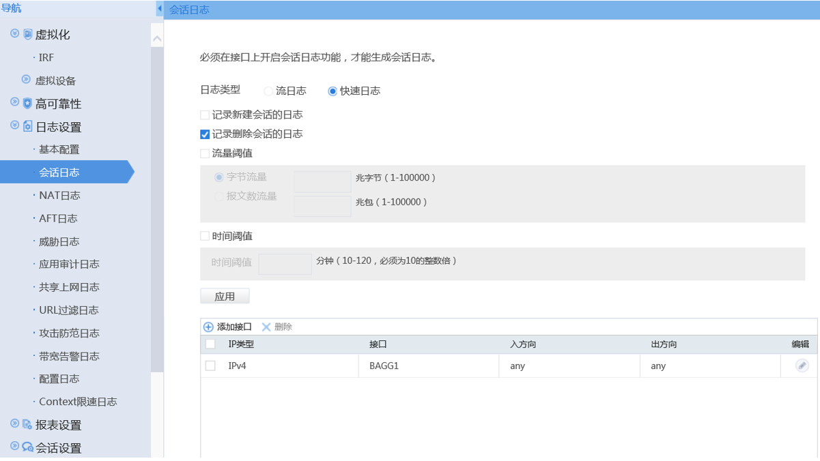The height and width of the screenshot is (461, 820).
Task: Click the 删除 X icon
Action: [266, 327]
